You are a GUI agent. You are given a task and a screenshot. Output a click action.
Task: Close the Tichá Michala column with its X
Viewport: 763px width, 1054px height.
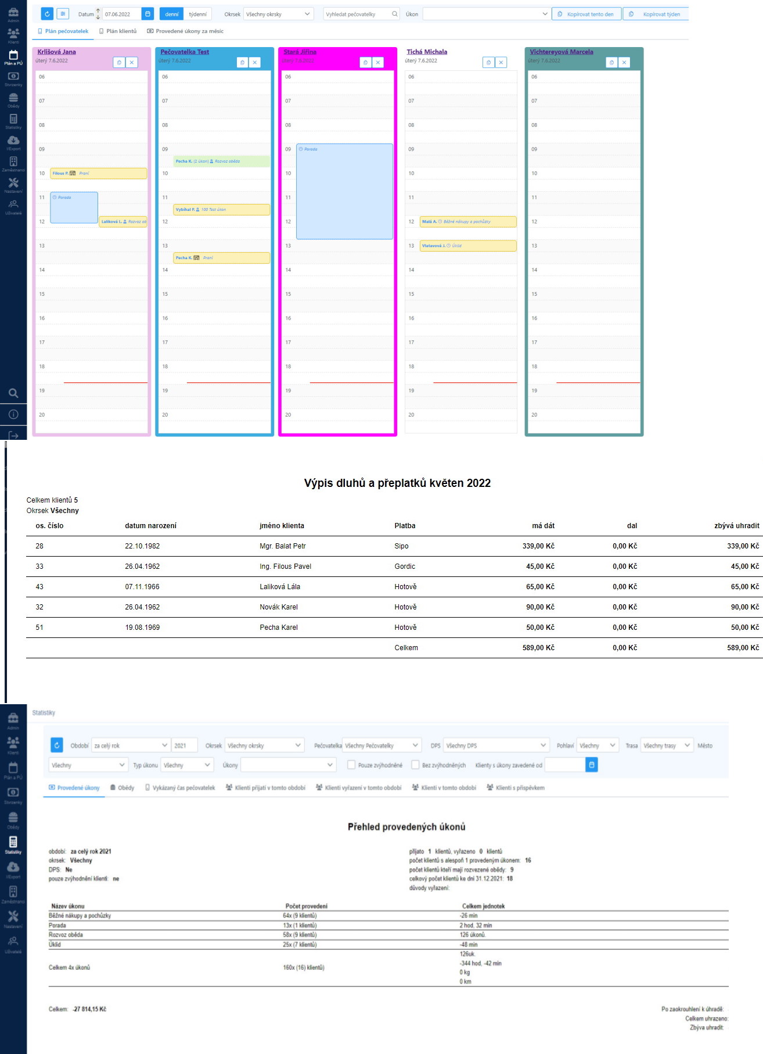coord(501,62)
